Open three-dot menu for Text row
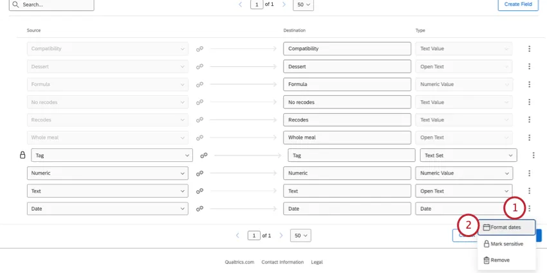 [529, 191]
